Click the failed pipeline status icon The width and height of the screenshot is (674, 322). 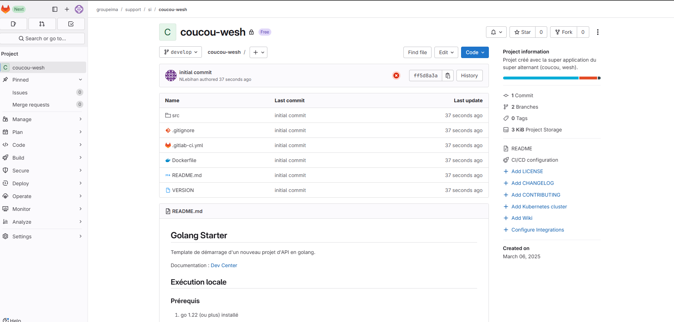point(396,76)
